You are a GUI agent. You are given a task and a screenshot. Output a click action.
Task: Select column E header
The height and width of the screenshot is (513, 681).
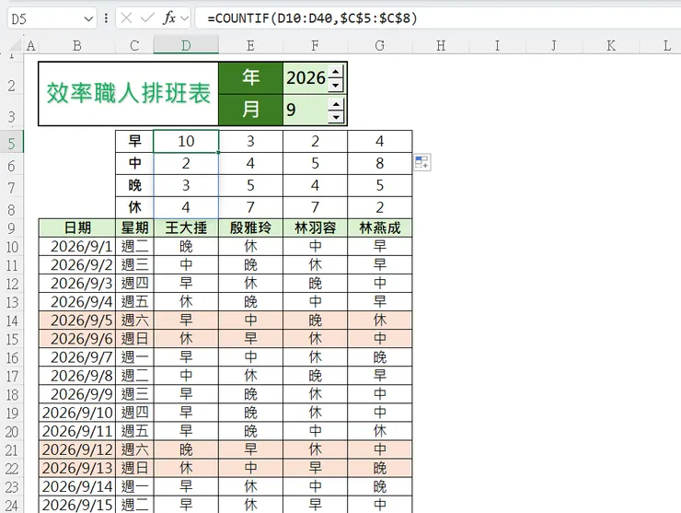(250, 45)
